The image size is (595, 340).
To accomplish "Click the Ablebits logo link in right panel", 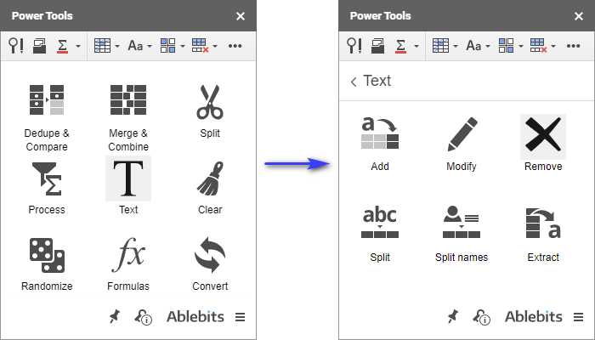I will click(x=533, y=316).
